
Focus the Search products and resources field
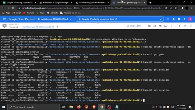tap(120, 19)
